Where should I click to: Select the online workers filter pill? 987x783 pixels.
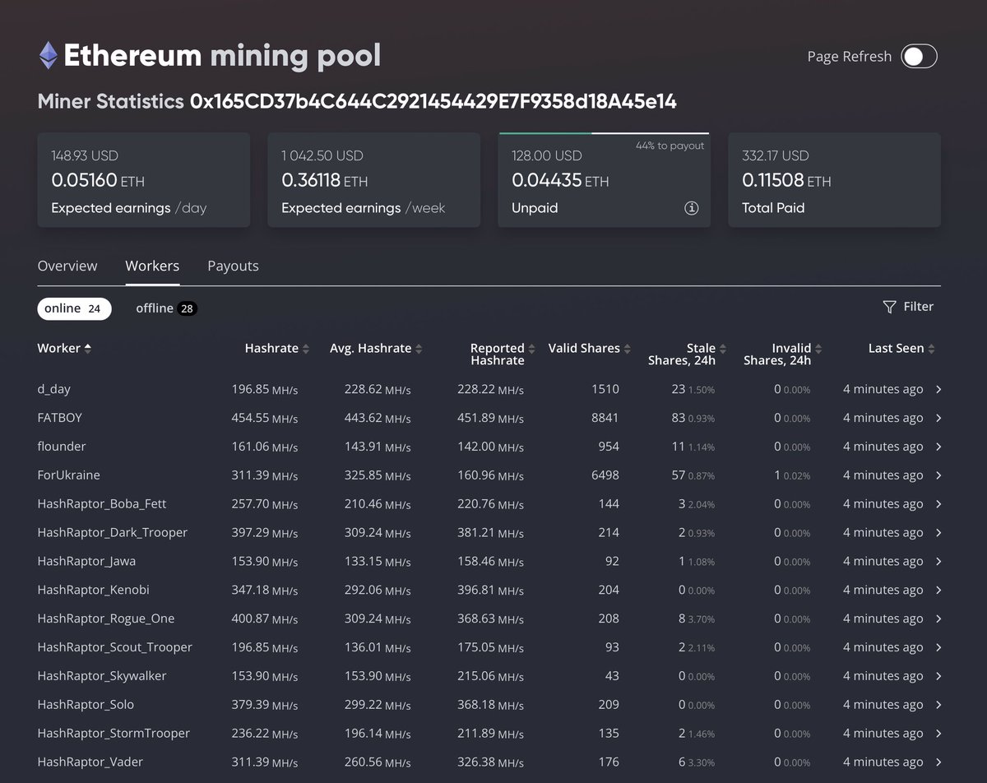point(74,308)
